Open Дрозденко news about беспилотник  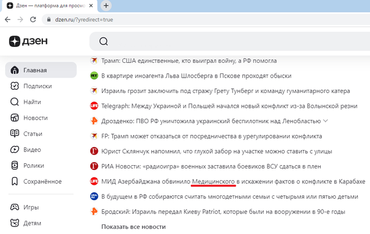[211, 121]
